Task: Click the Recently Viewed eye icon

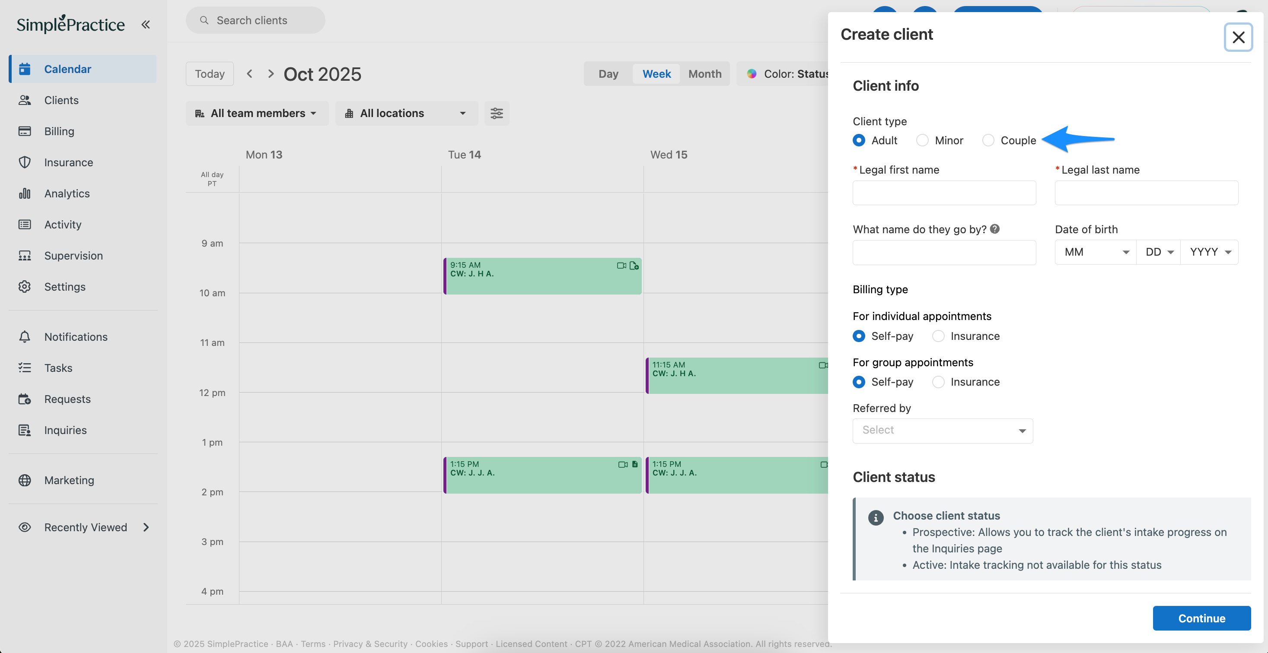Action: point(25,527)
